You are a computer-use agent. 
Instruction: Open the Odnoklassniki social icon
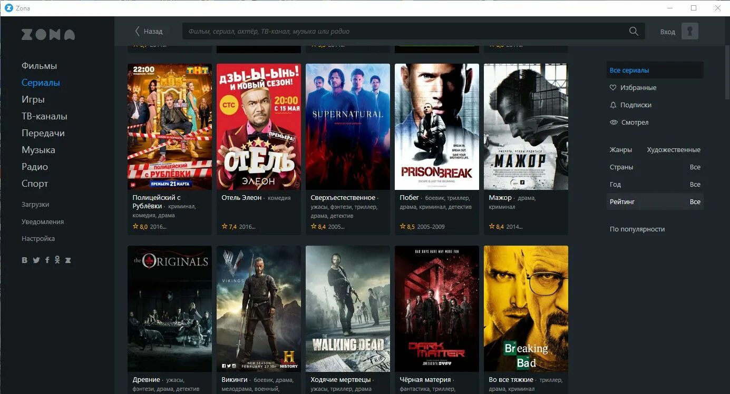point(57,260)
